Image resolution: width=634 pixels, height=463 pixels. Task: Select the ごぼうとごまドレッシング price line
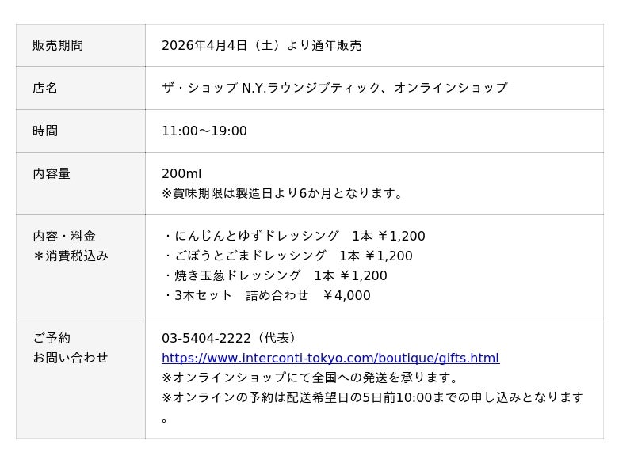point(288,256)
